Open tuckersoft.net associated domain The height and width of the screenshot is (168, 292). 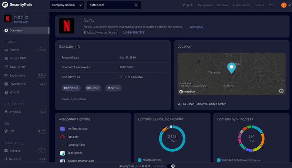click(x=76, y=145)
